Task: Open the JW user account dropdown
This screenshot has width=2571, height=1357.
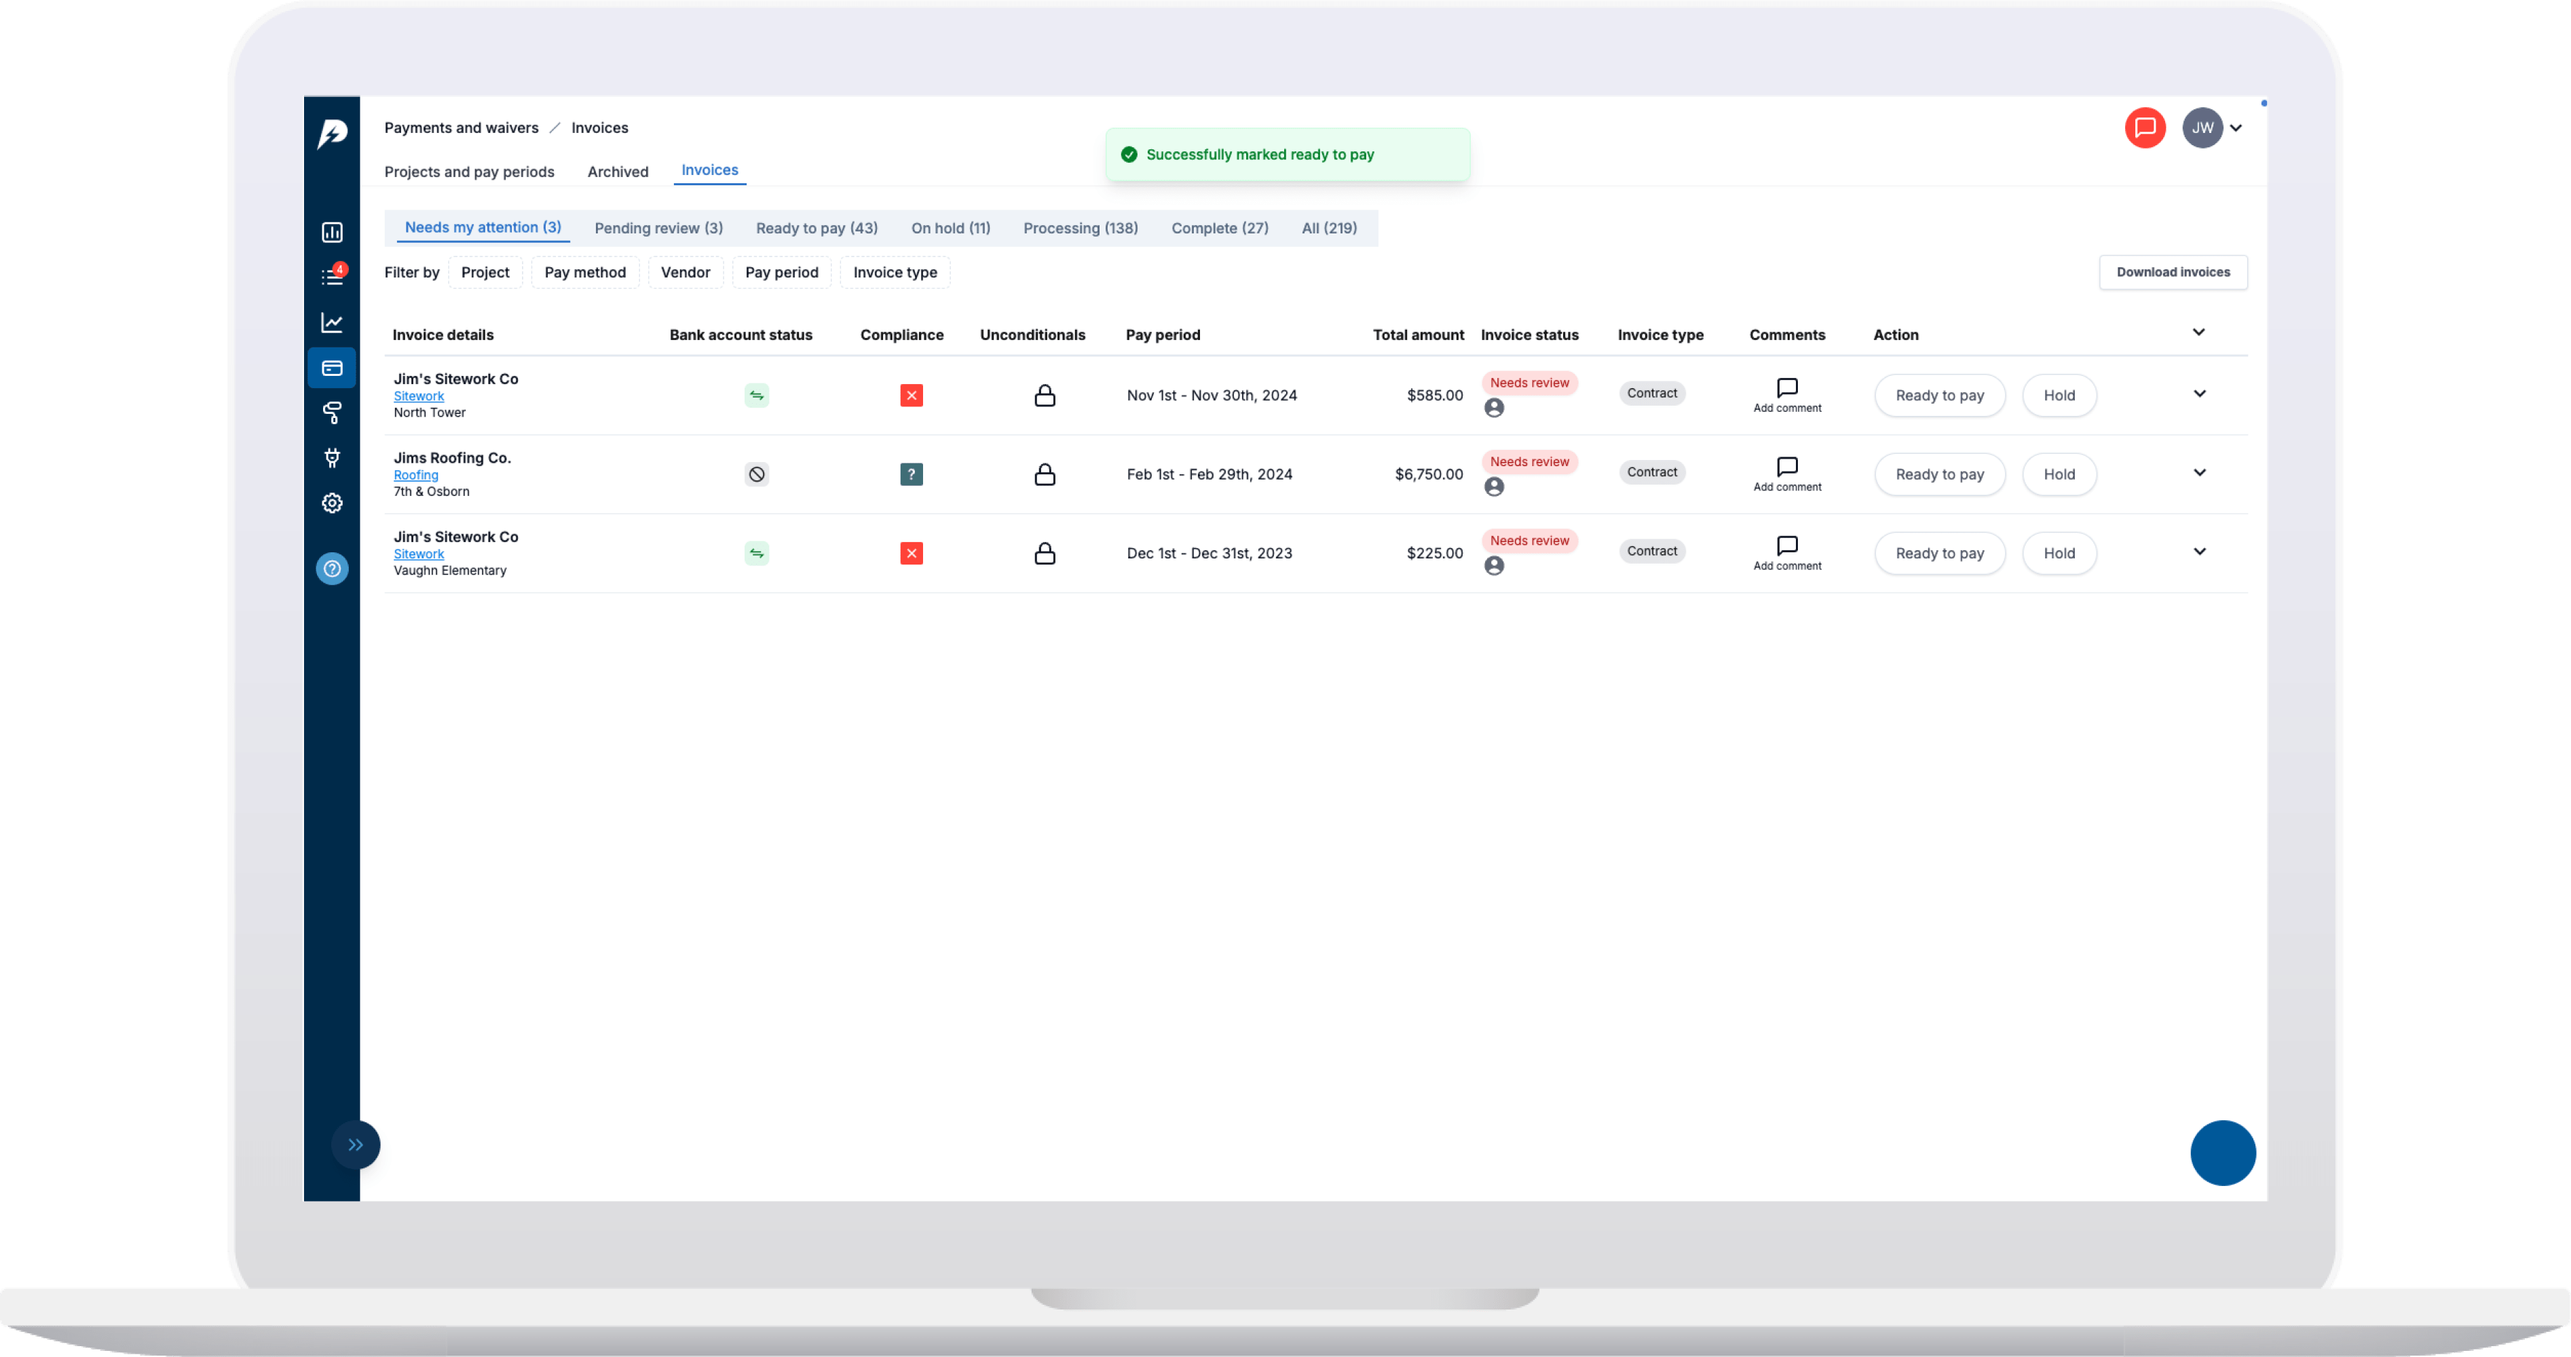Action: 2213,128
